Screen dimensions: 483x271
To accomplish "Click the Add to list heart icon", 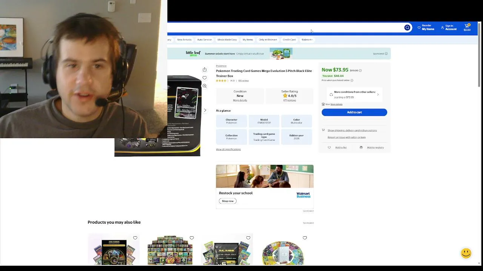I will pyautogui.click(x=329, y=148).
